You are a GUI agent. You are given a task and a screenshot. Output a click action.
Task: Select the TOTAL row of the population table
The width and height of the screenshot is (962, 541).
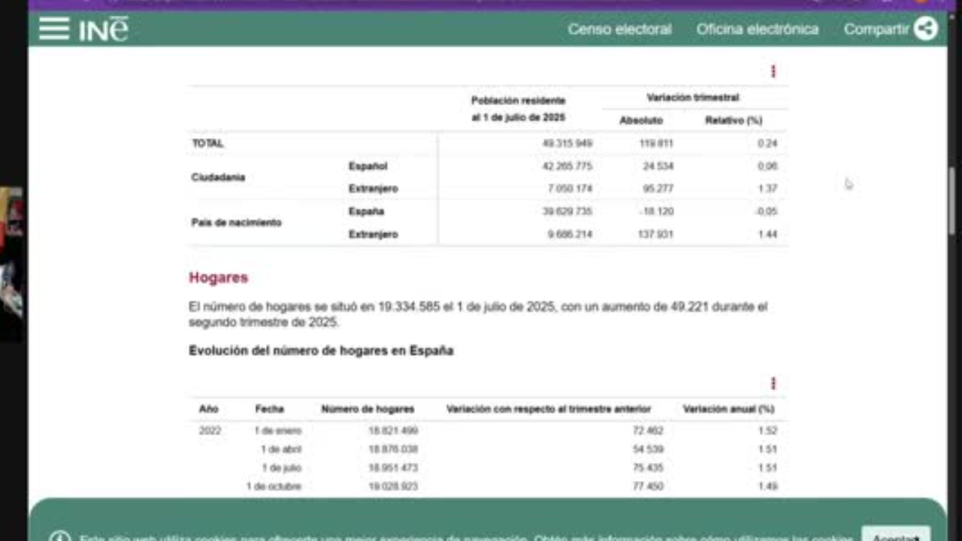(207, 143)
